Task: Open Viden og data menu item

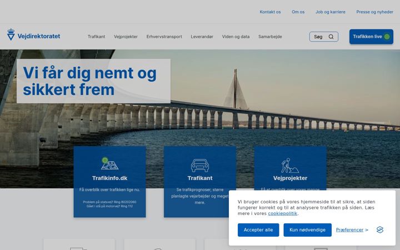Action: click(x=236, y=37)
